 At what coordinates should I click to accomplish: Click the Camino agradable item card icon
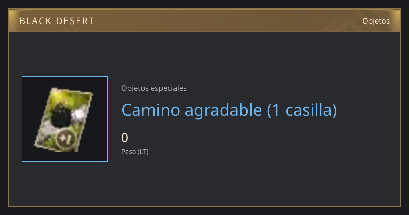pos(64,120)
